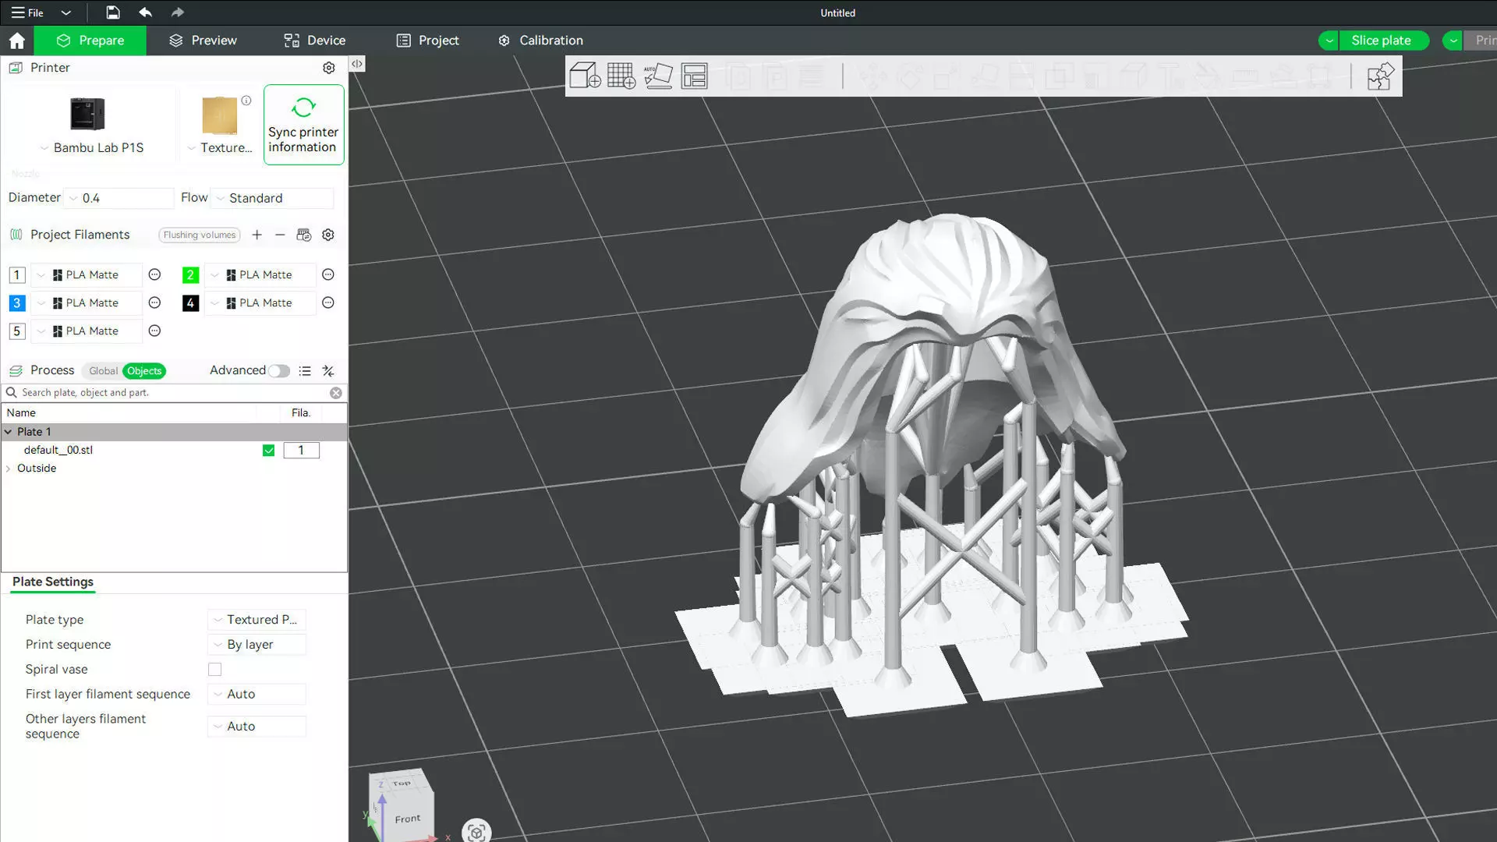The height and width of the screenshot is (842, 1497).
Task: Click the Add plate grid icon
Action: tap(621, 76)
